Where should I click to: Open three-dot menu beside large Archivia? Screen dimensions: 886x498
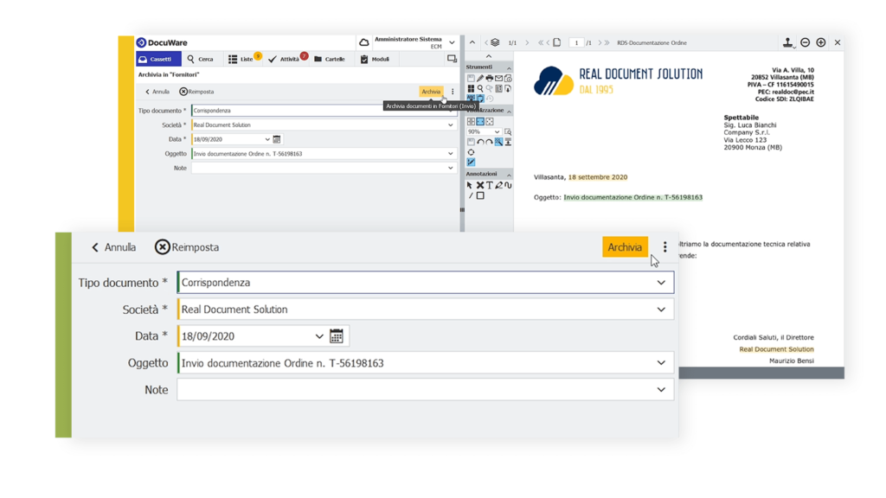[665, 246]
